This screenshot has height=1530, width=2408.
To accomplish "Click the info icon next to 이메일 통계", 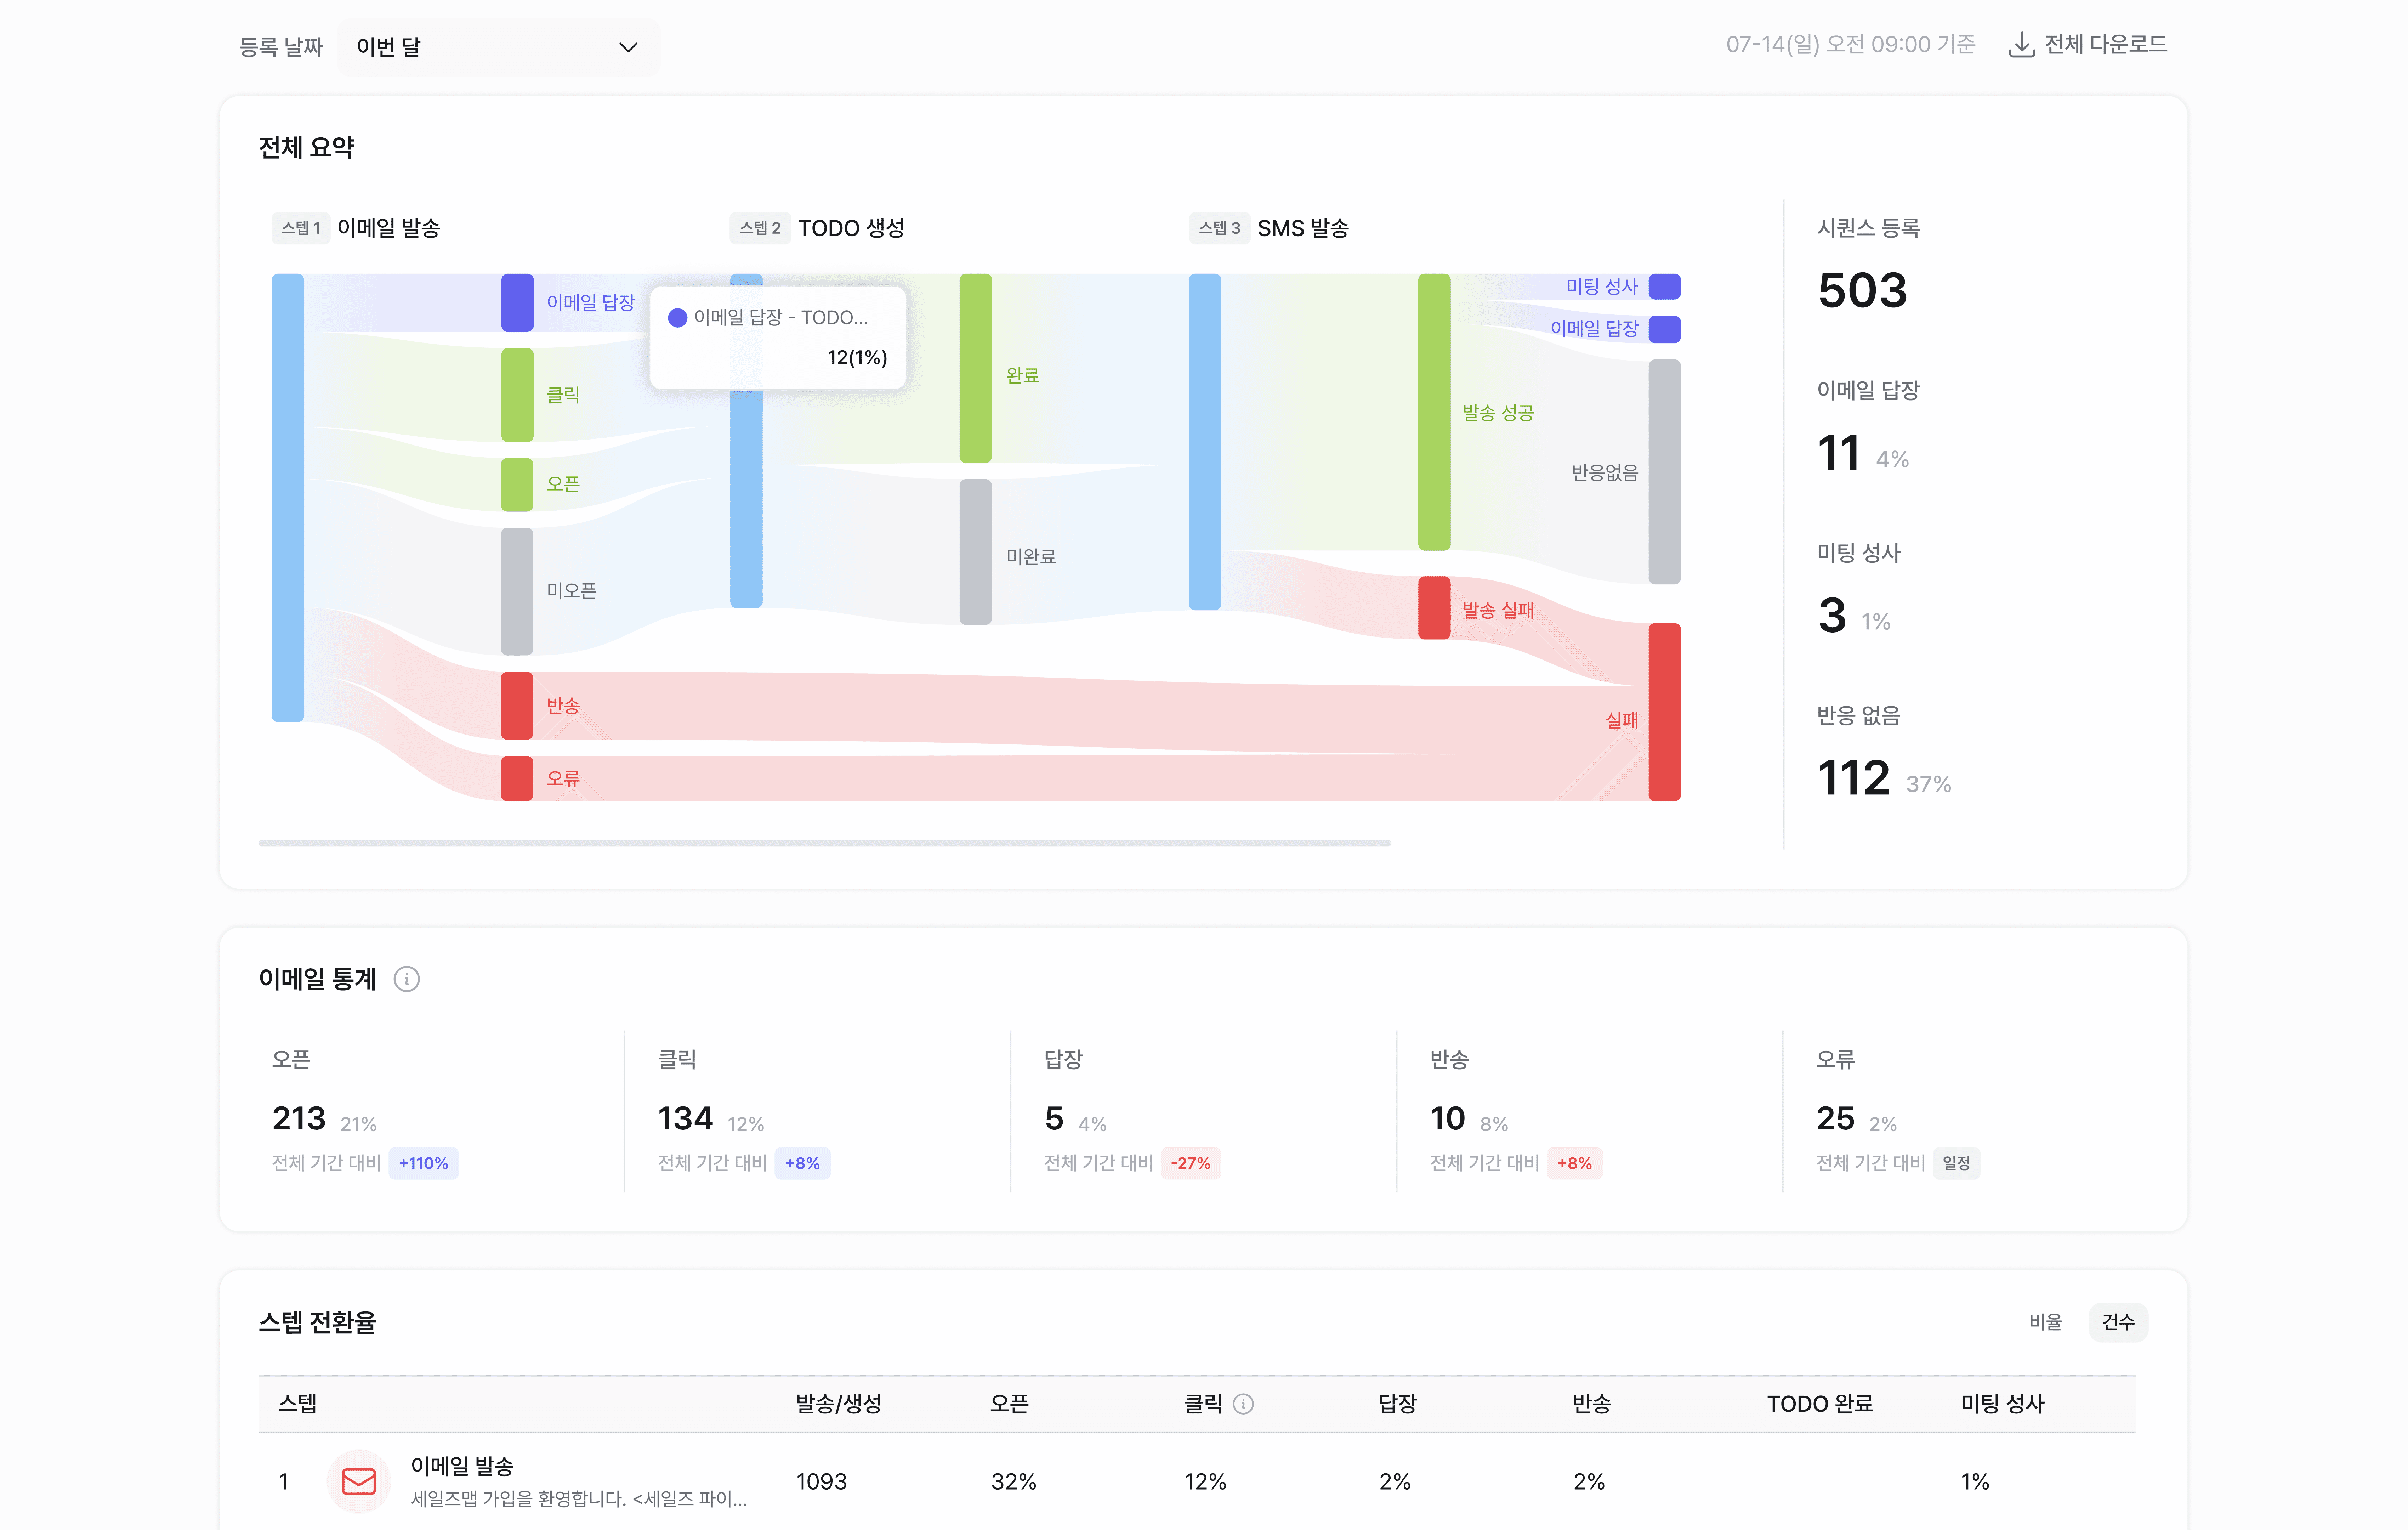I will pos(406,979).
